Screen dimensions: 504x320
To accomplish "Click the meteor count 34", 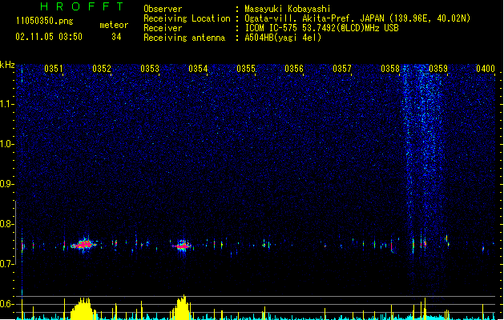I will (116, 37).
